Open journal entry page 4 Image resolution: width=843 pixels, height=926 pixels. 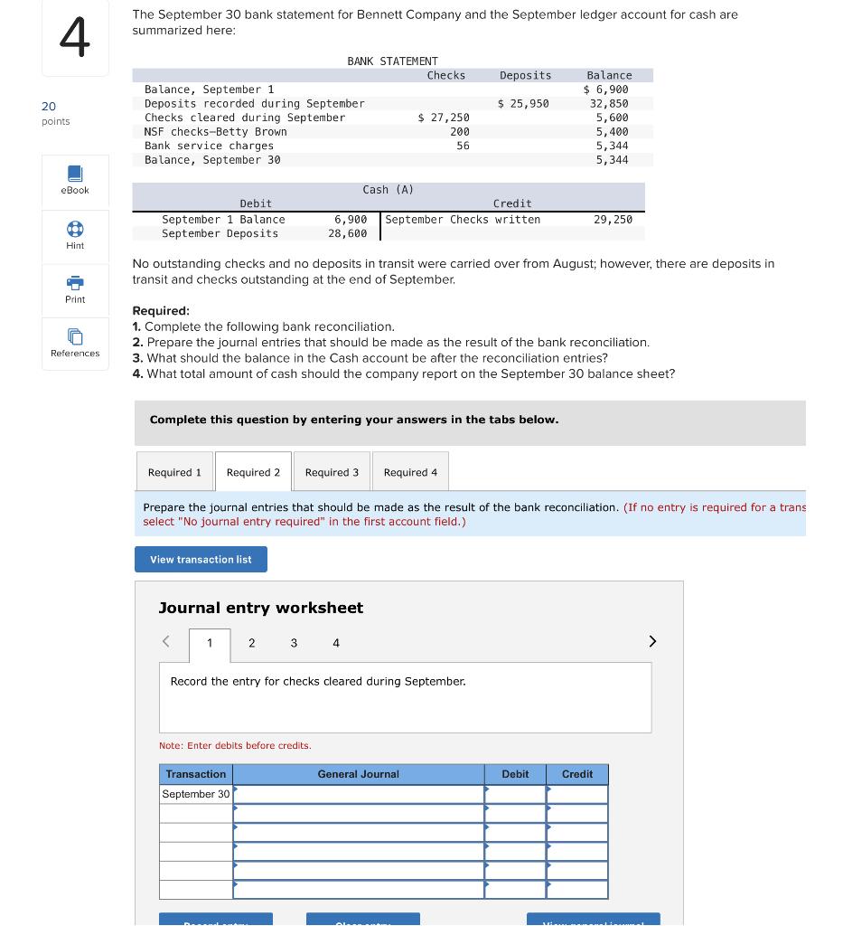click(x=335, y=643)
